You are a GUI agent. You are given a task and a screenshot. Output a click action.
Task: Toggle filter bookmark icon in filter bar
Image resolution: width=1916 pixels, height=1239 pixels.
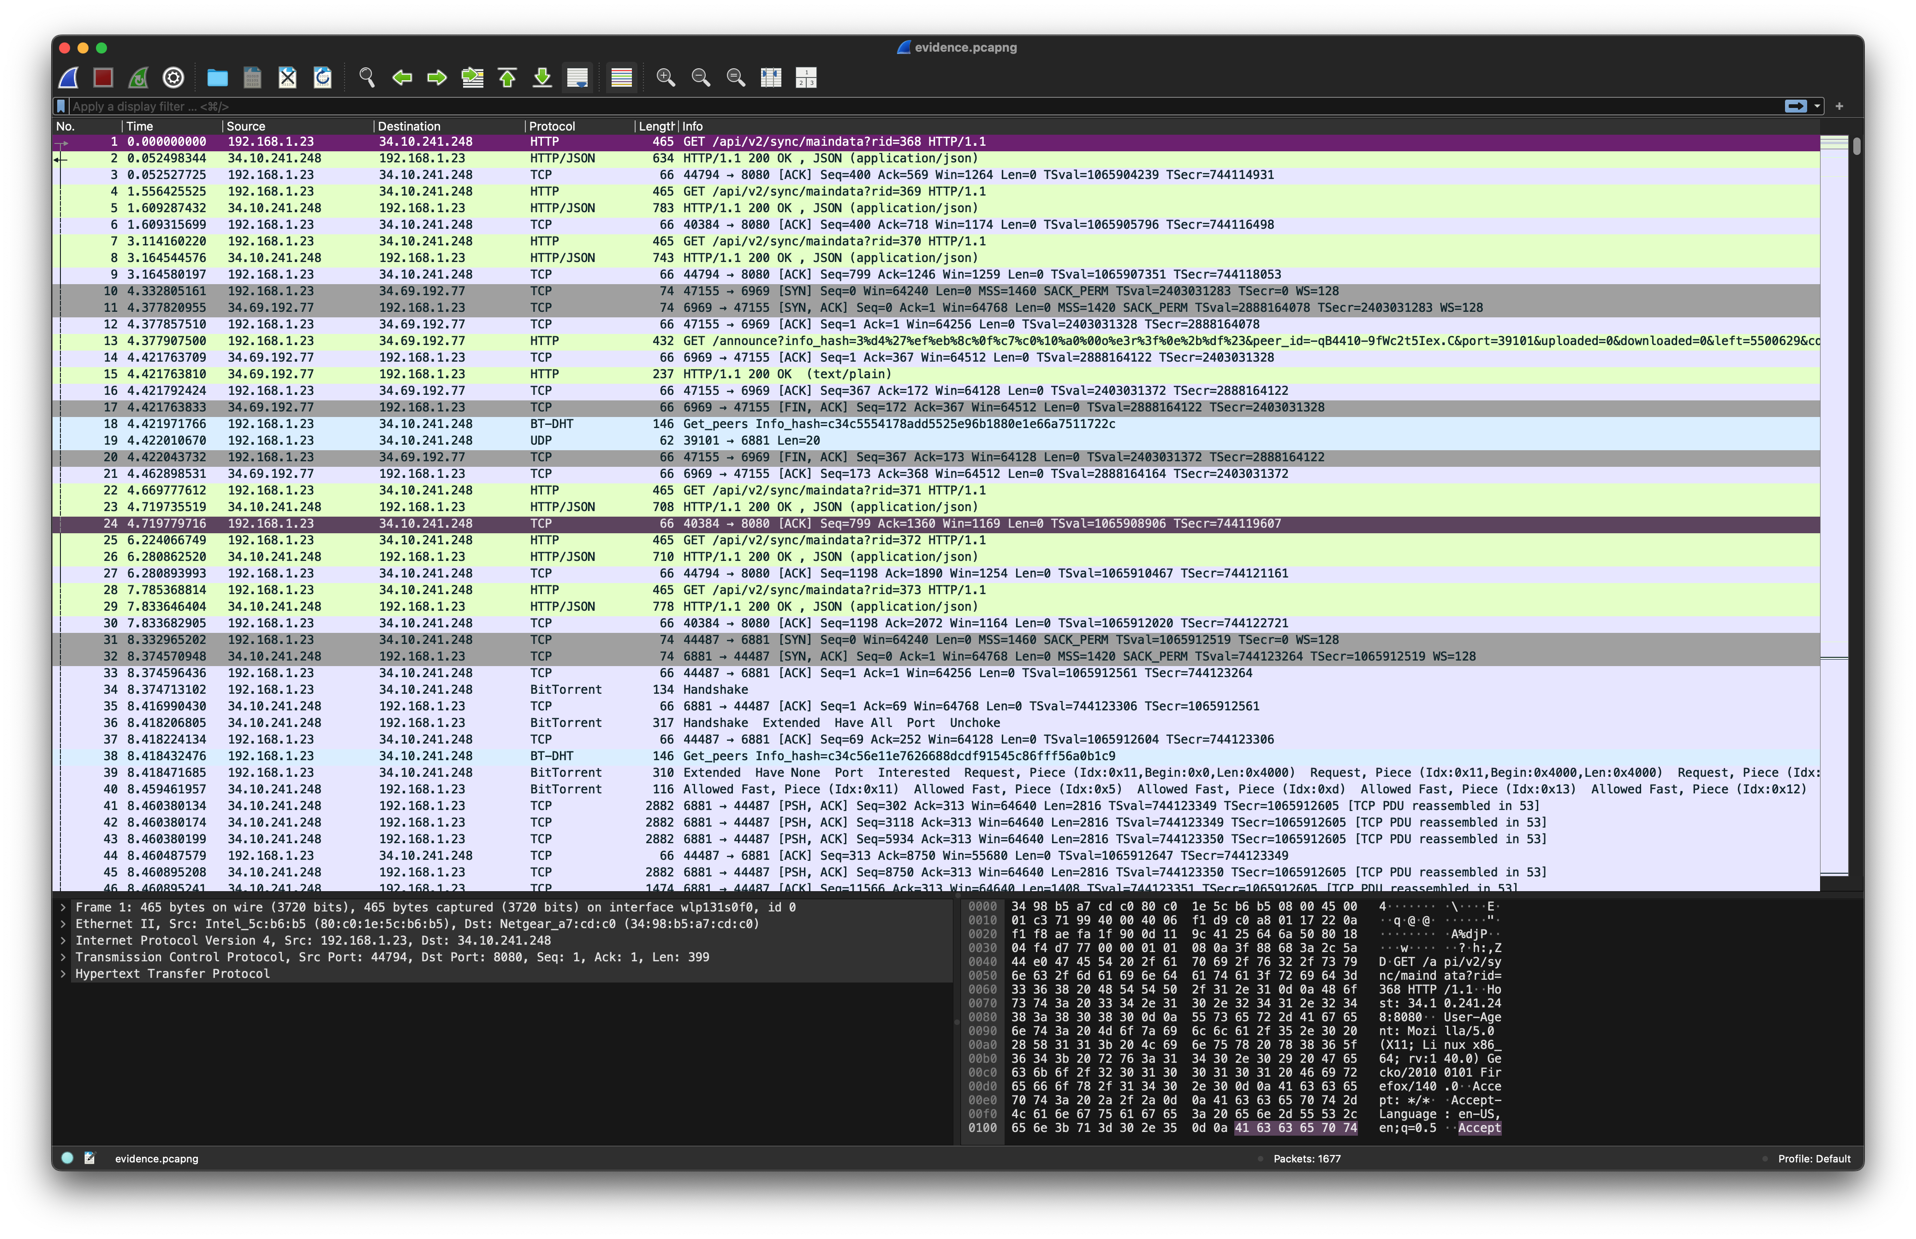[61, 106]
